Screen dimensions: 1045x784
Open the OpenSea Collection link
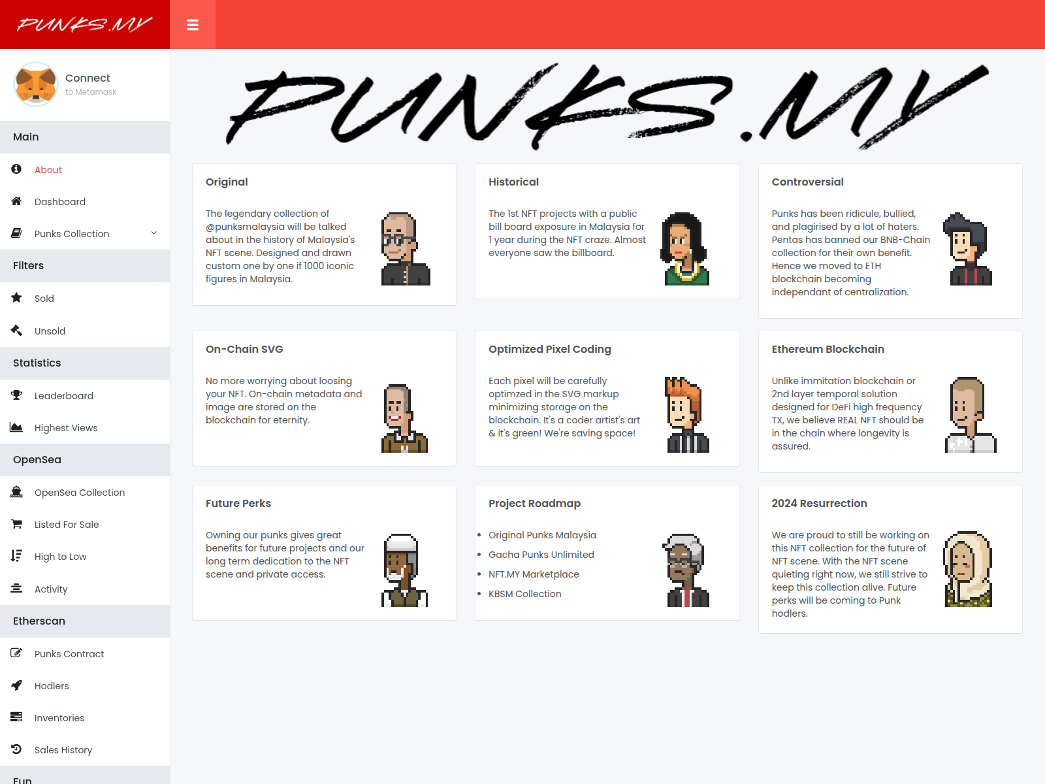(x=85, y=493)
